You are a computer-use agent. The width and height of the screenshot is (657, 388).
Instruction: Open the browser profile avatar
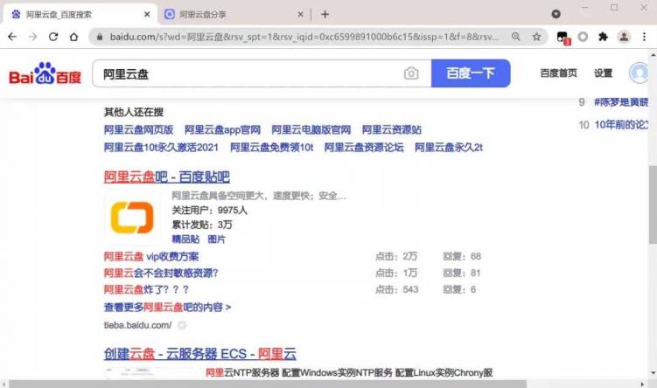624,37
